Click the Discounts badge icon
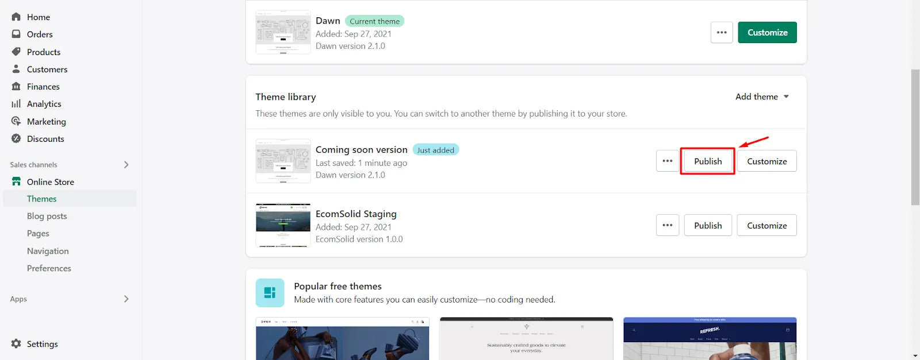 (x=16, y=138)
